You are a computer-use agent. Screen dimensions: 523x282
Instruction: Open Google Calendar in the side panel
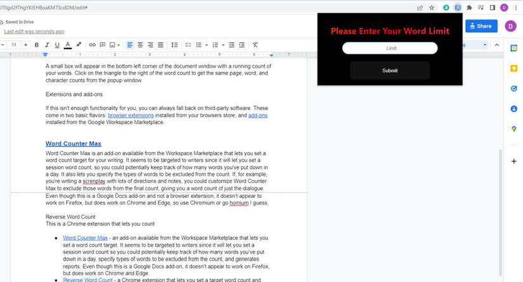[x=513, y=48]
